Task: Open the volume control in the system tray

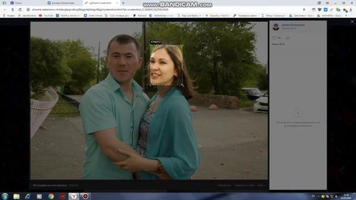Action: (x=336, y=196)
